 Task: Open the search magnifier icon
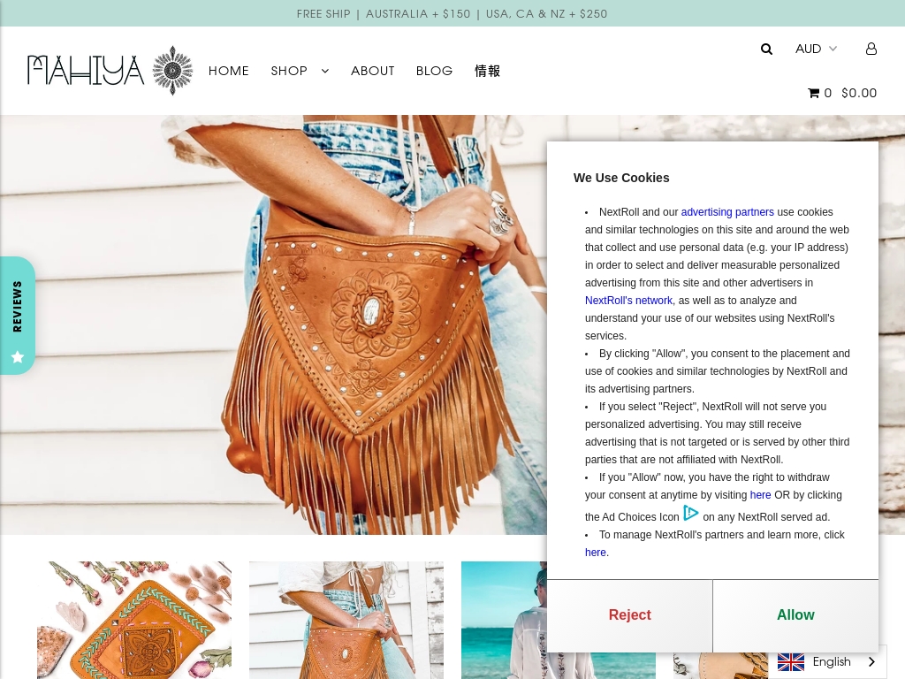[766, 50]
